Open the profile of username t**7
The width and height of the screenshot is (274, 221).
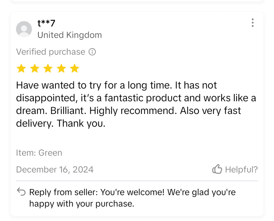[x=46, y=23]
